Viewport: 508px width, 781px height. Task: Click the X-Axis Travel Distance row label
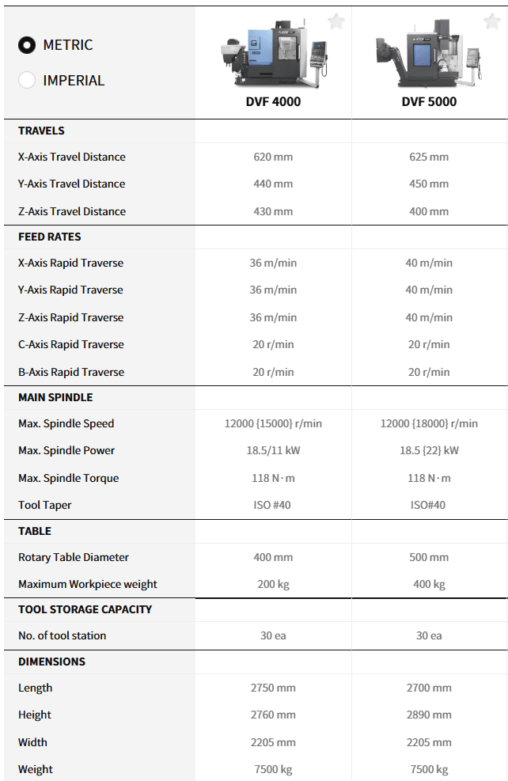coord(71,157)
